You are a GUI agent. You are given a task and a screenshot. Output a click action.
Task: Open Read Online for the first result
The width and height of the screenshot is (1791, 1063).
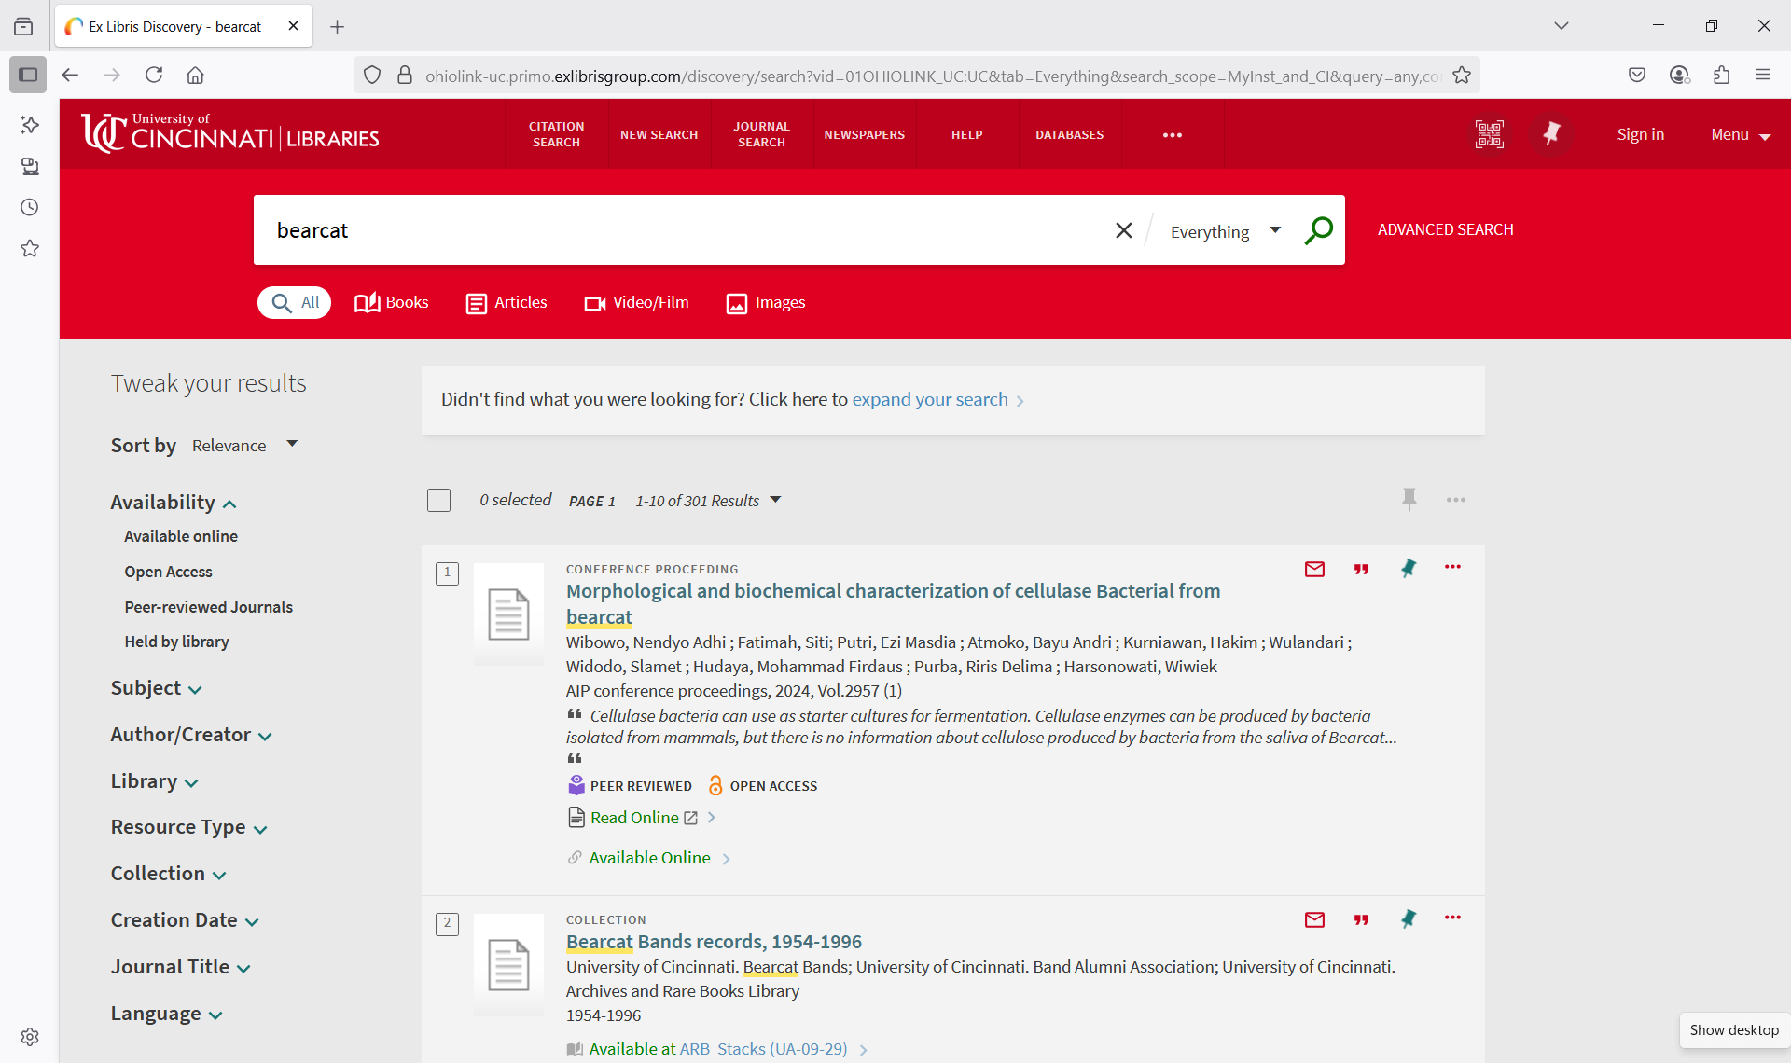(x=633, y=817)
